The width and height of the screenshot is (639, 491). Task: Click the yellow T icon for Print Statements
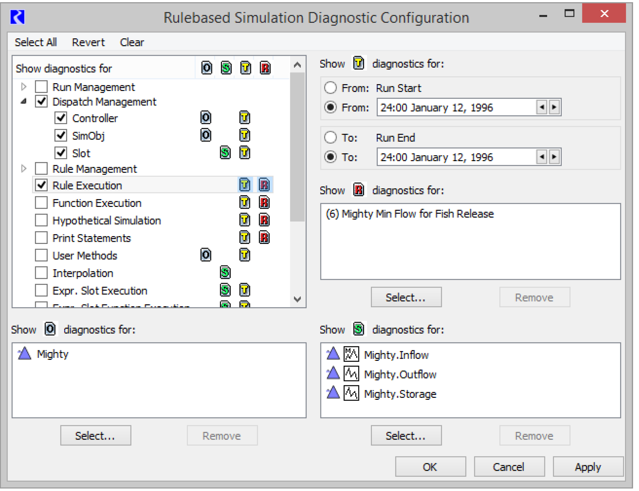coord(245,238)
